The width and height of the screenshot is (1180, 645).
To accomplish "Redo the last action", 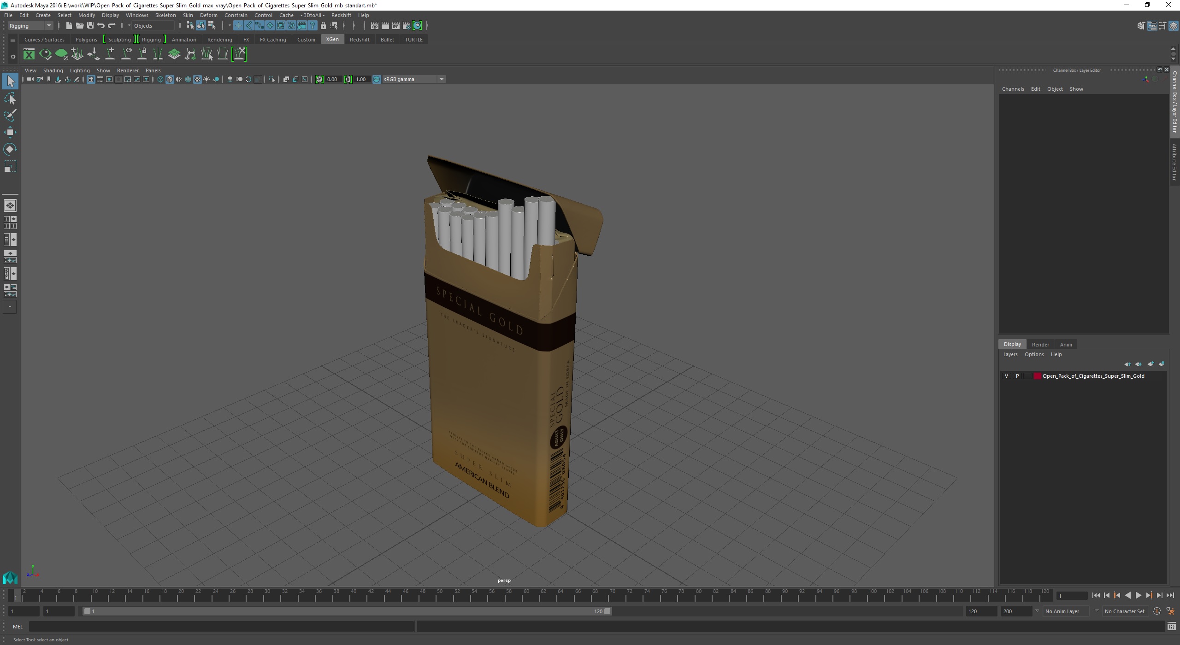I will (112, 25).
